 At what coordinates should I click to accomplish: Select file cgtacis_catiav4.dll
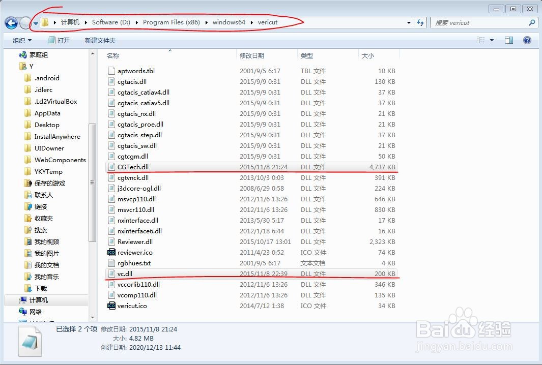coord(144,92)
